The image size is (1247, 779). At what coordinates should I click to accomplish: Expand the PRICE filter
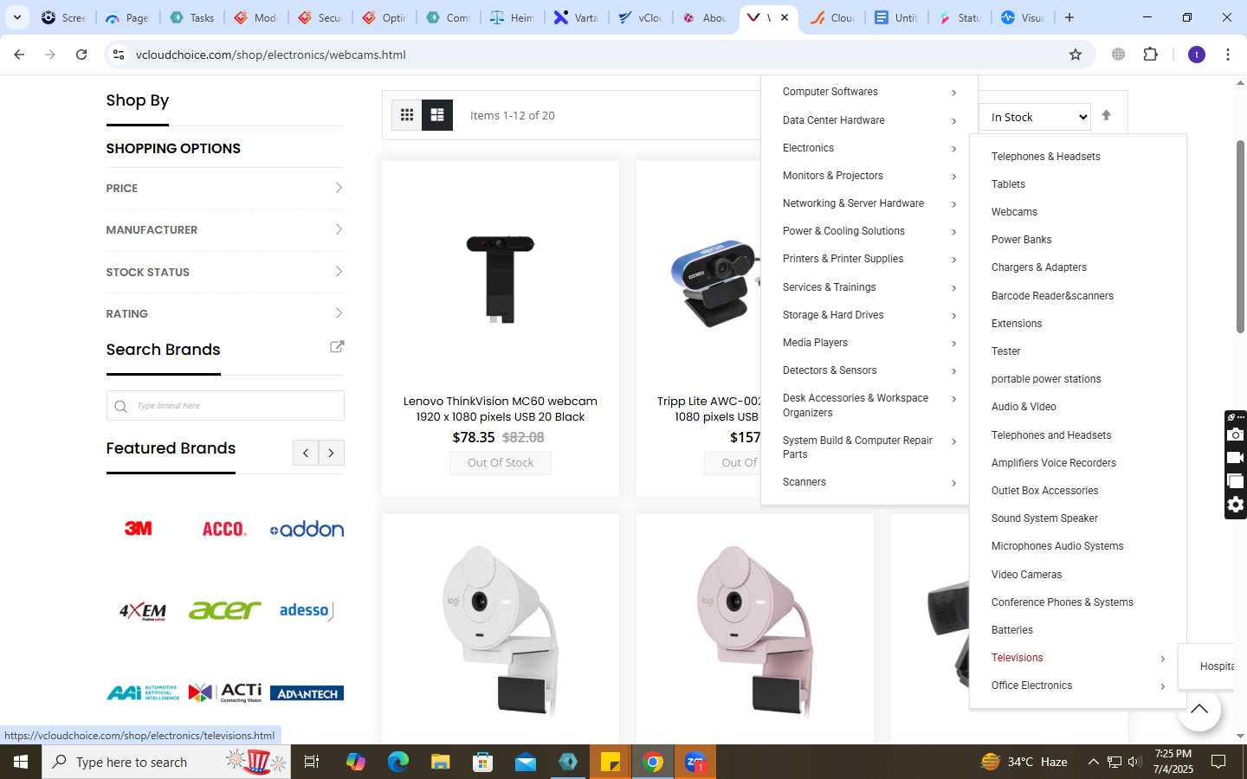click(x=225, y=188)
